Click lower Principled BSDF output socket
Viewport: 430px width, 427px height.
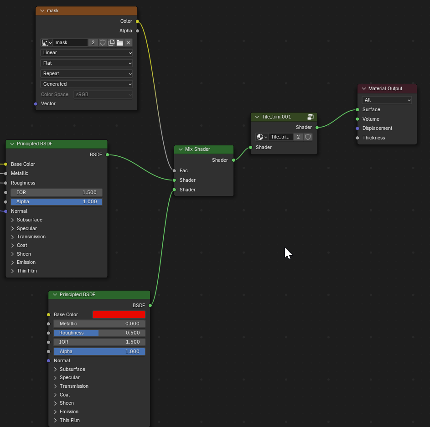(x=150, y=306)
